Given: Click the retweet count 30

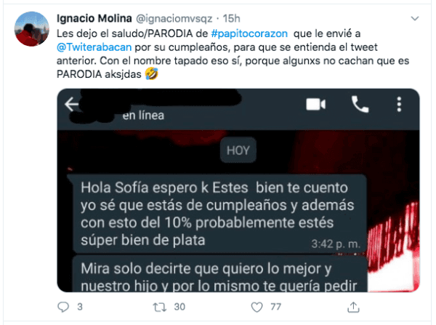Looking at the screenshot, I should point(179,307).
